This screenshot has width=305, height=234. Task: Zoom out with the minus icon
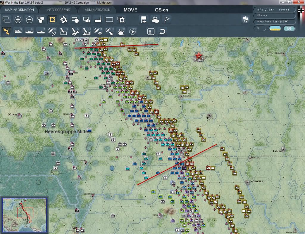pyautogui.click(x=29, y=20)
